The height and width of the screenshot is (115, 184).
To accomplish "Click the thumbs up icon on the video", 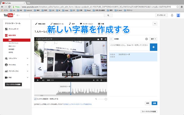I will pyautogui.click(x=98, y=39).
